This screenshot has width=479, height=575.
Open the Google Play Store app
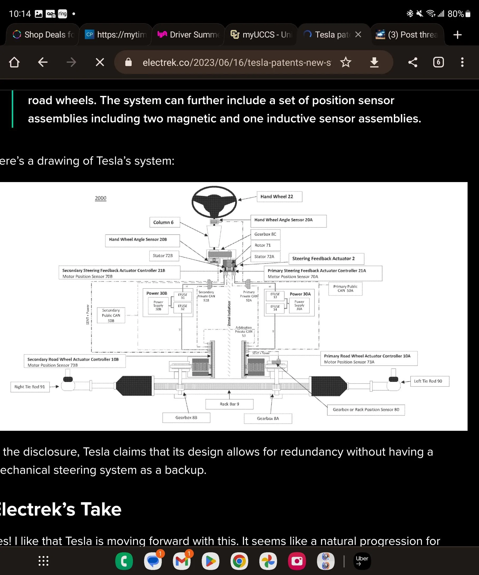pos(211,561)
